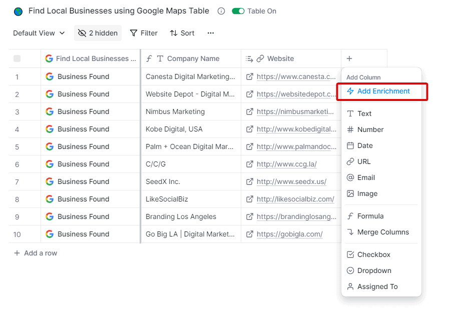Click Add a row

pos(36,253)
